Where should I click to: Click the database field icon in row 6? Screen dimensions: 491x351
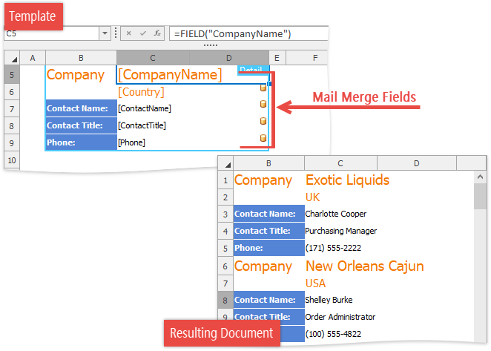click(x=263, y=88)
